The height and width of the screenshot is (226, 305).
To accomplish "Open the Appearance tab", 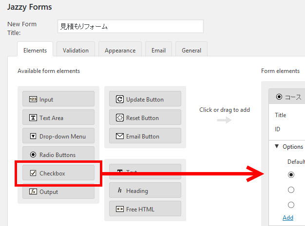I will click(x=120, y=49).
